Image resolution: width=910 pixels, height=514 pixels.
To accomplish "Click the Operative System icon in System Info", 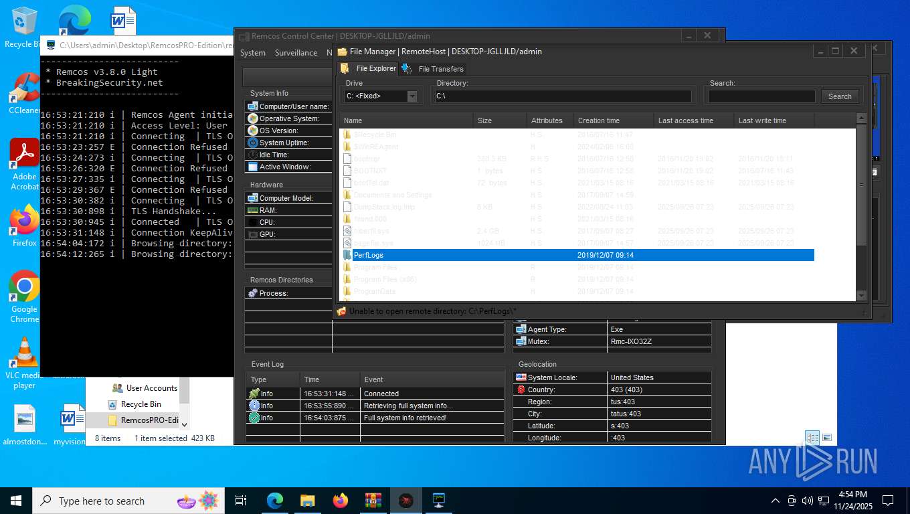I will [253, 118].
